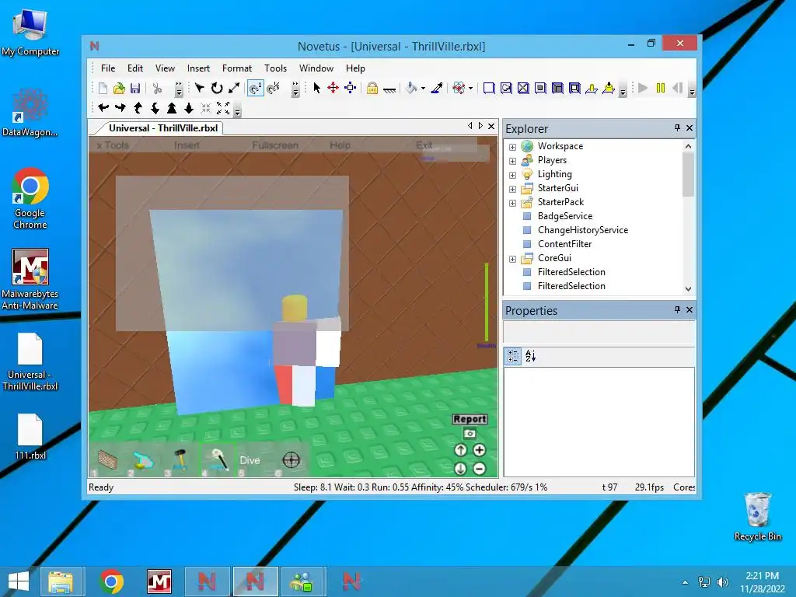Select the Weld surface tool (crossed square)
Screen dimensions: 796x597
523,89
